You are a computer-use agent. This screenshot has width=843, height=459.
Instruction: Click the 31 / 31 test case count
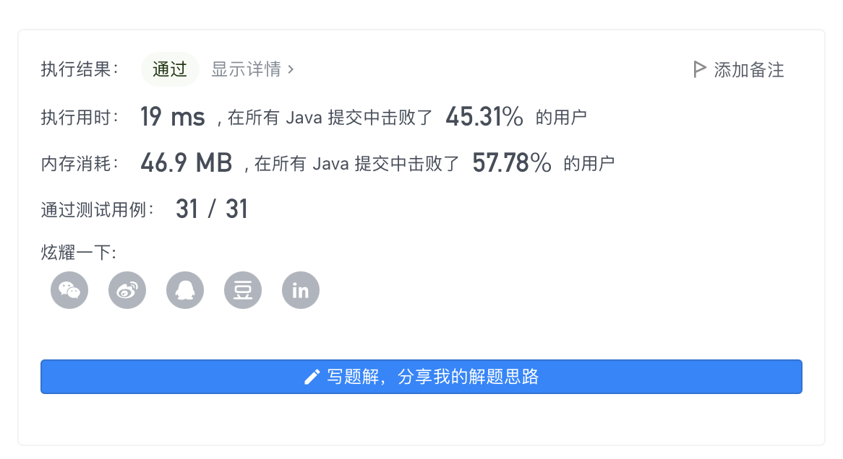pyautogui.click(x=211, y=209)
